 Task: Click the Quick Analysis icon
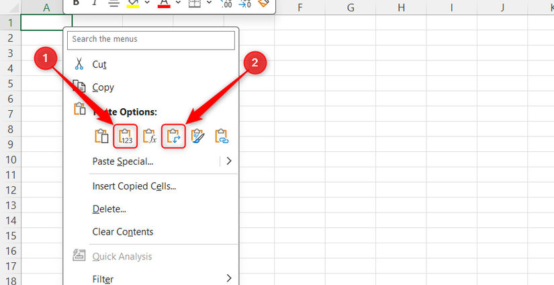coord(79,255)
